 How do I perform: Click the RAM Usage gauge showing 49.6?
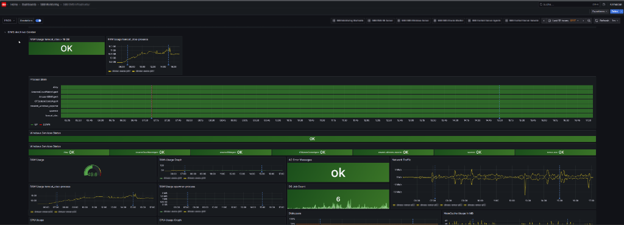click(x=93, y=171)
